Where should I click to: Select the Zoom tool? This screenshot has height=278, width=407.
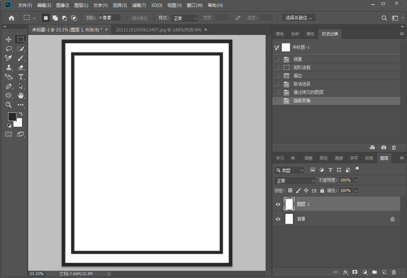pos(8,105)
